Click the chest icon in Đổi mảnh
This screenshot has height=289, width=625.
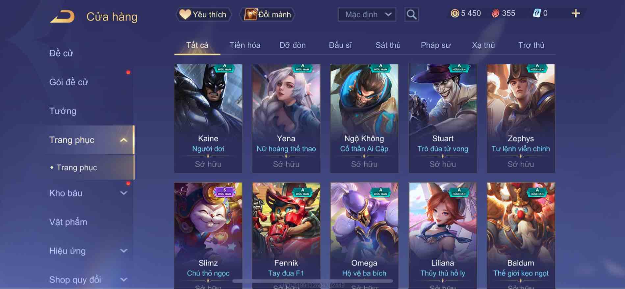(x=250, y=14)
